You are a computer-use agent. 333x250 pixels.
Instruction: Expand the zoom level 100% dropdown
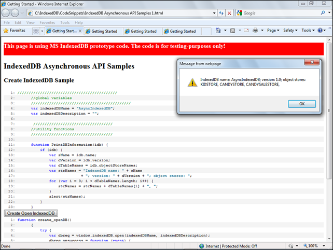point(324,246)
